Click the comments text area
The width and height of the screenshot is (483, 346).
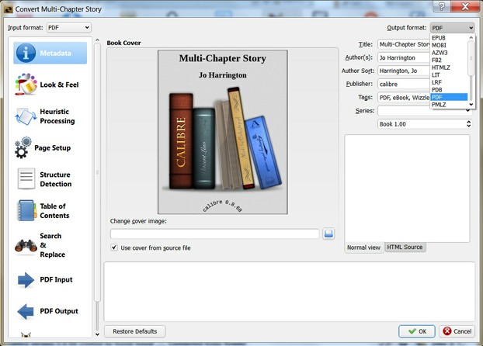[x=407, y=189]
